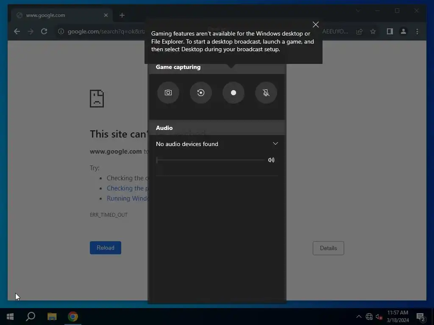The image size is (434, 325).
Task: Open the Details button on the error page
Action: point(328,248)
